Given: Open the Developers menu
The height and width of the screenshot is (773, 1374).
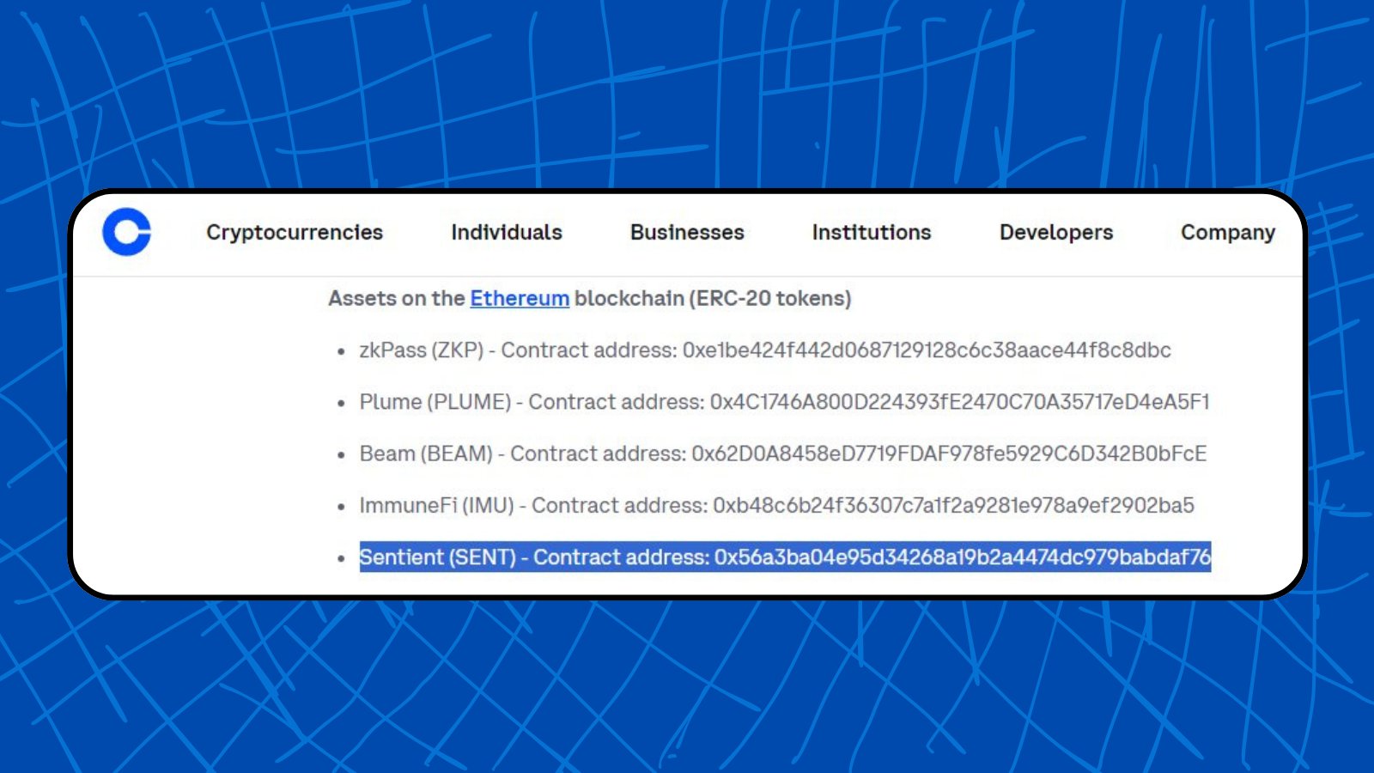Looking at the screenshot, I should 1056,232.
